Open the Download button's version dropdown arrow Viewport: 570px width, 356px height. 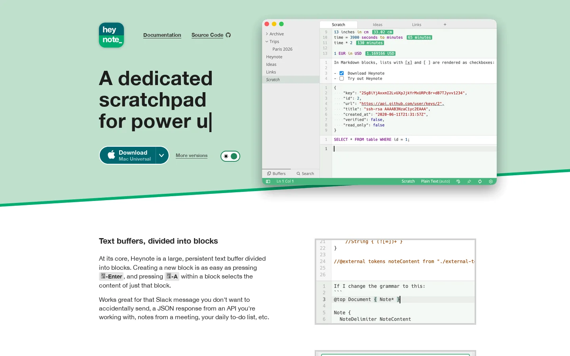tap(162, 155)
